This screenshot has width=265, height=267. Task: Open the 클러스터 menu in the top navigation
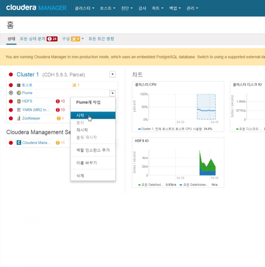coord(85,8)
